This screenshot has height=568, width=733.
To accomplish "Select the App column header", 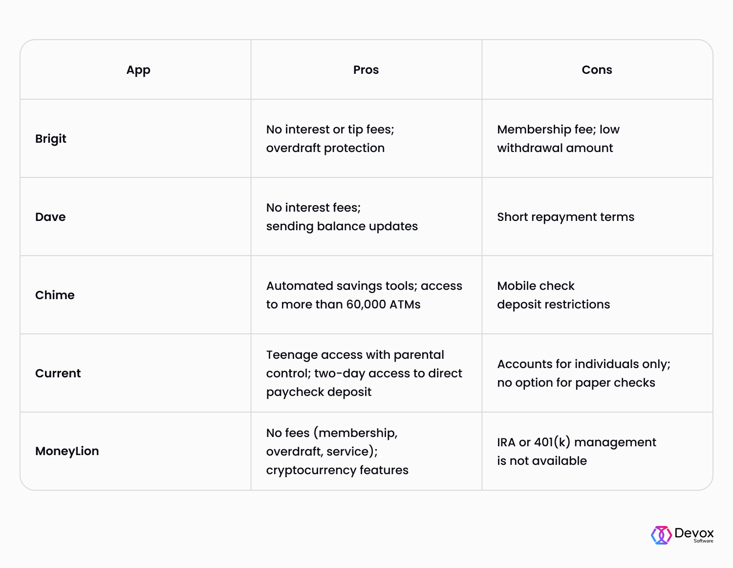I will coord(138,70).
